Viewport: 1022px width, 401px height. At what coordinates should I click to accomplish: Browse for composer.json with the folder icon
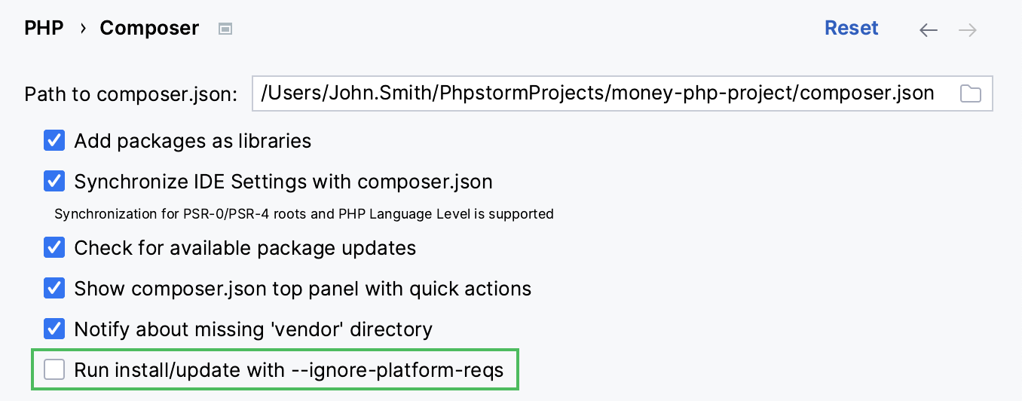970,93
